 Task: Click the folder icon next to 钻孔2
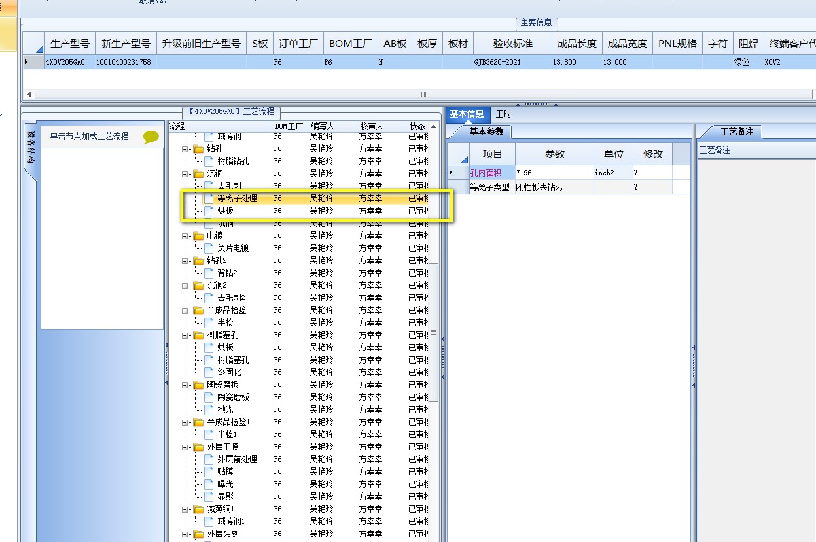[x=199, y=260]
